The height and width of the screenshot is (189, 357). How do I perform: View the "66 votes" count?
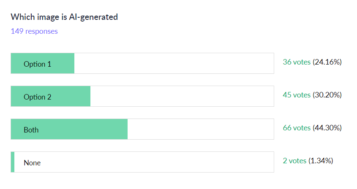pyautogui.click(x=297, y=128)
